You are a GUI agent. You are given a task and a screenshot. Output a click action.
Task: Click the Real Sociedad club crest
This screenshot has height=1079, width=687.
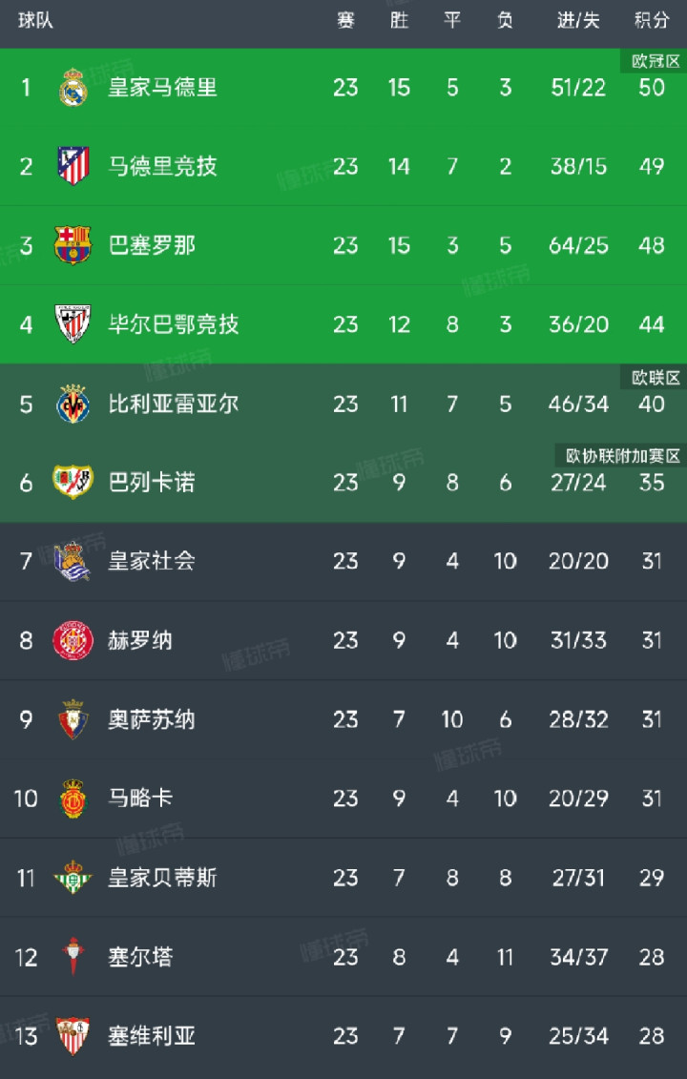pyautogui.click(x=73, y=561)
